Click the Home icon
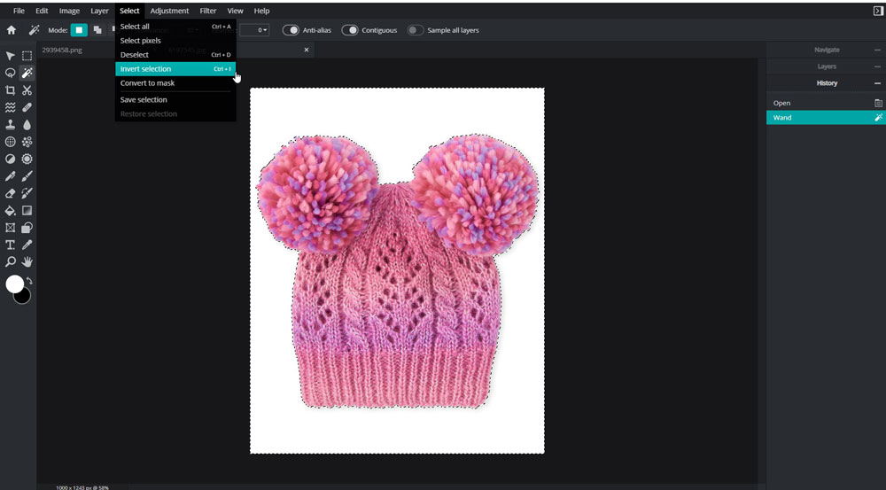 tap(12, 30)
